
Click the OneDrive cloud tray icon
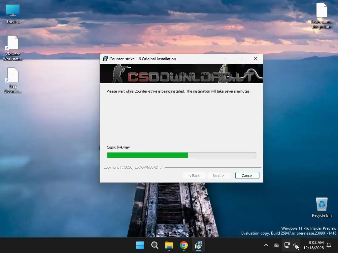click(277, 245)
